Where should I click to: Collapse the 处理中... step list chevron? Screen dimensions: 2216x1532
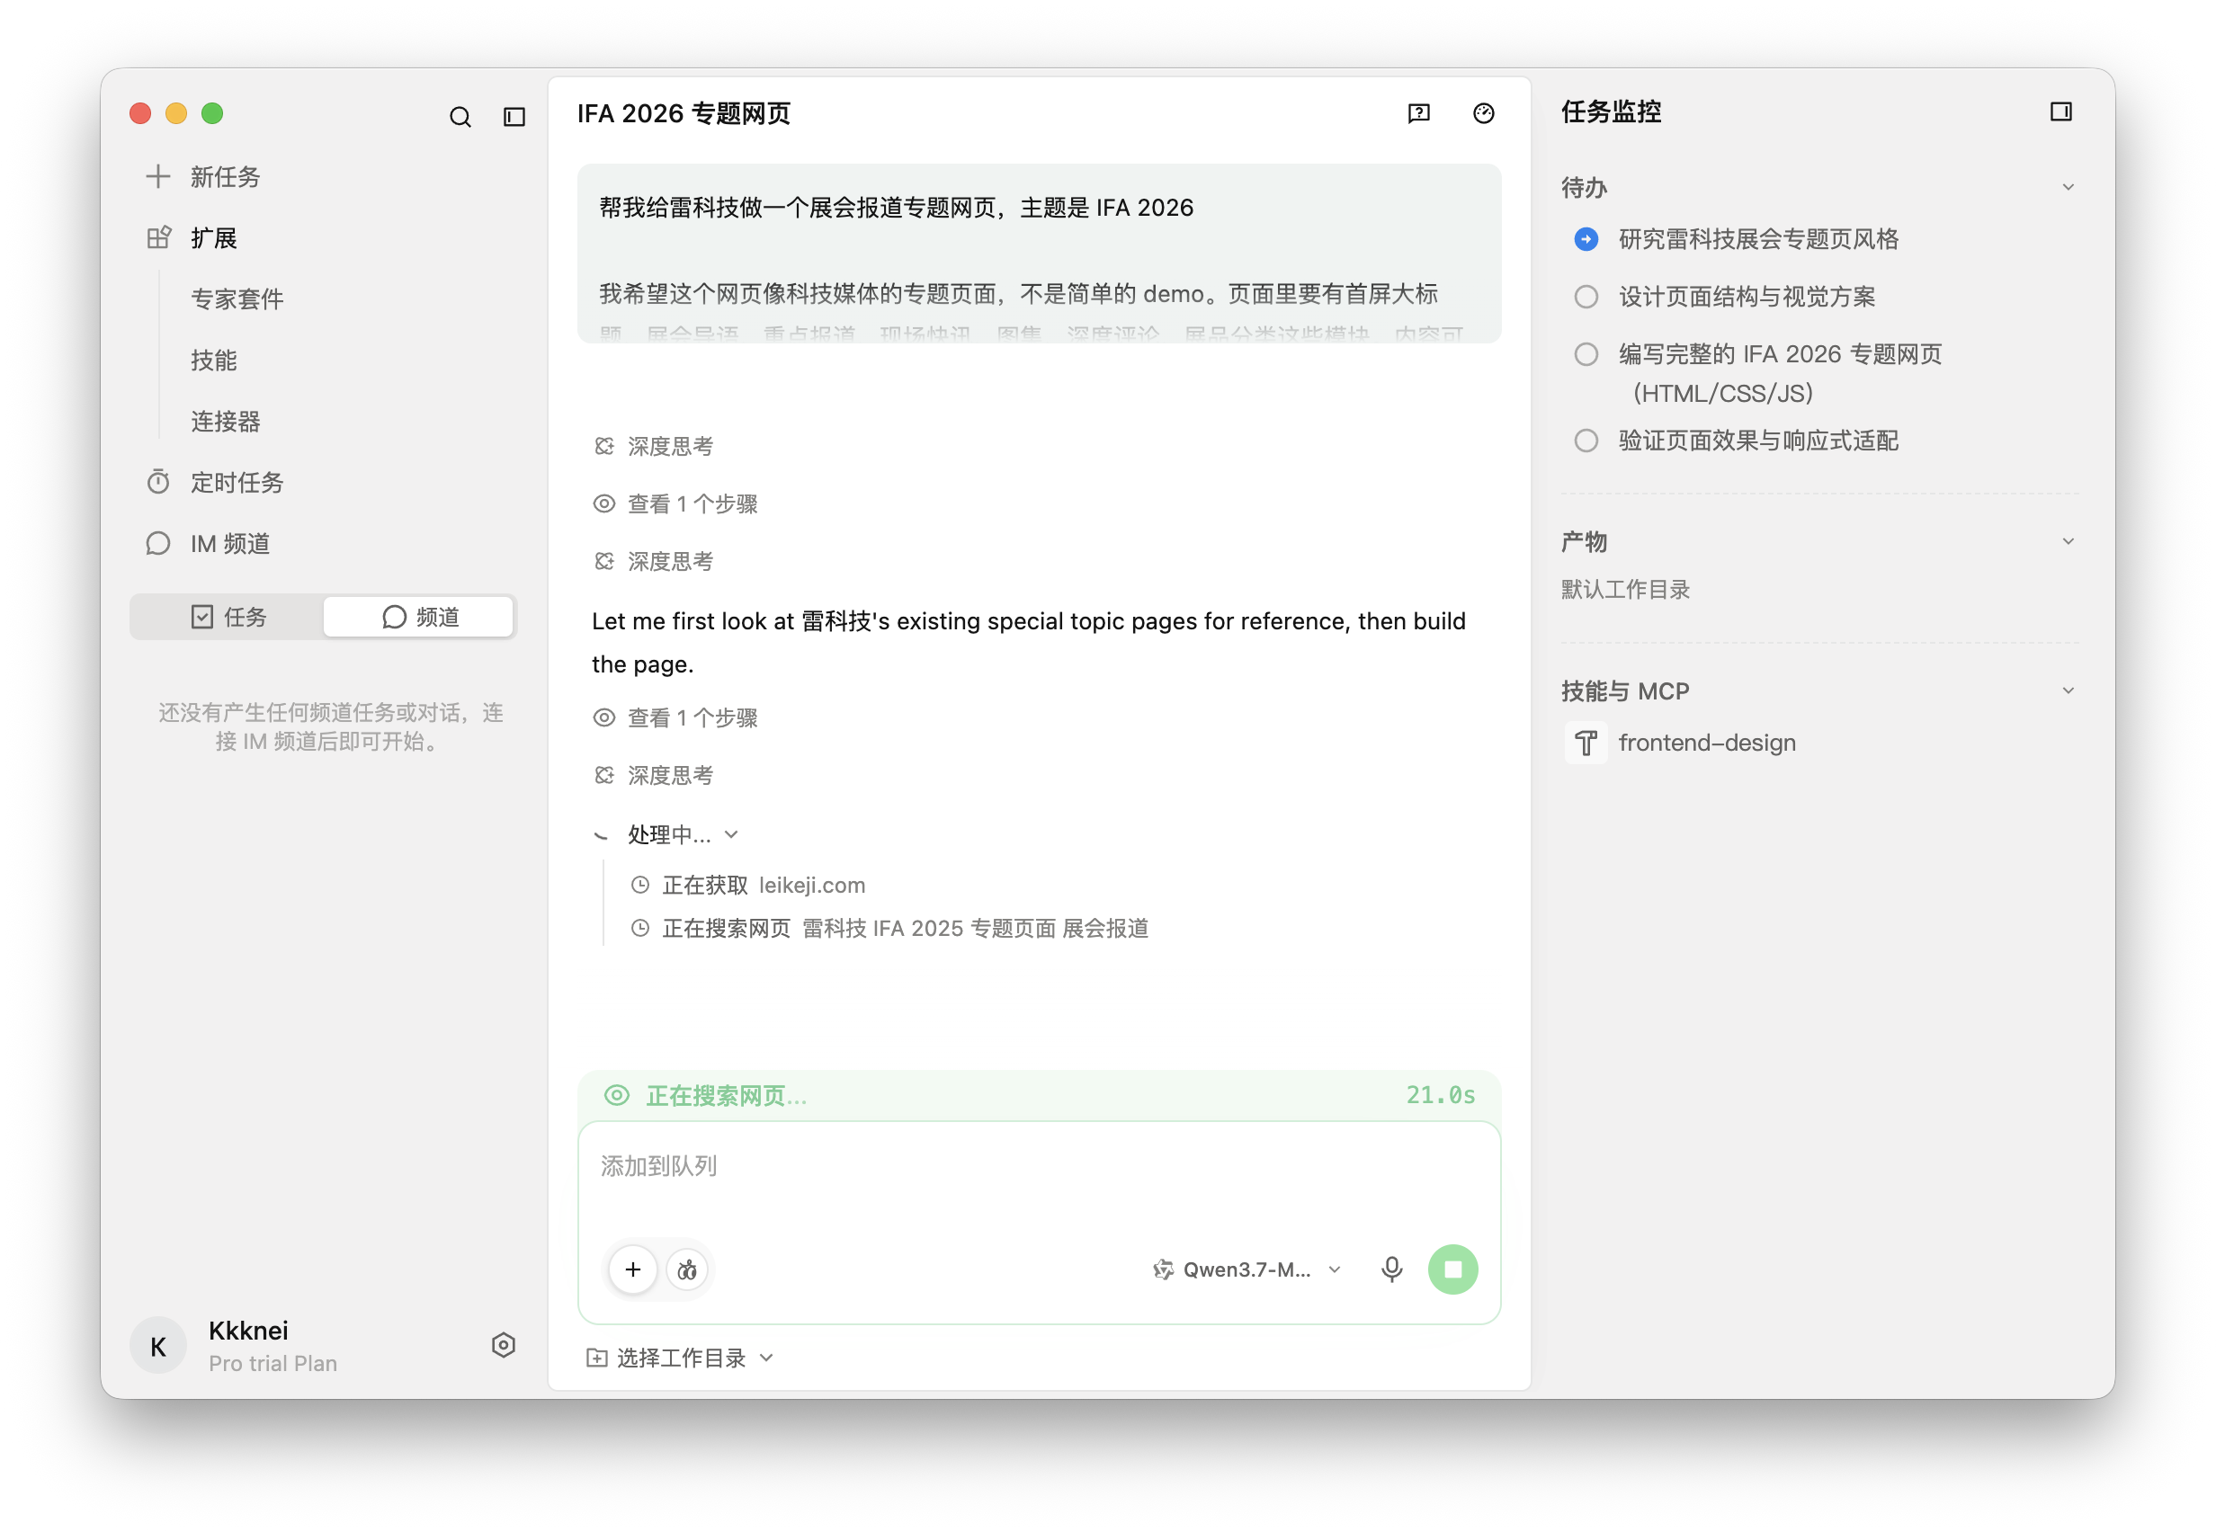coord(732,834)
